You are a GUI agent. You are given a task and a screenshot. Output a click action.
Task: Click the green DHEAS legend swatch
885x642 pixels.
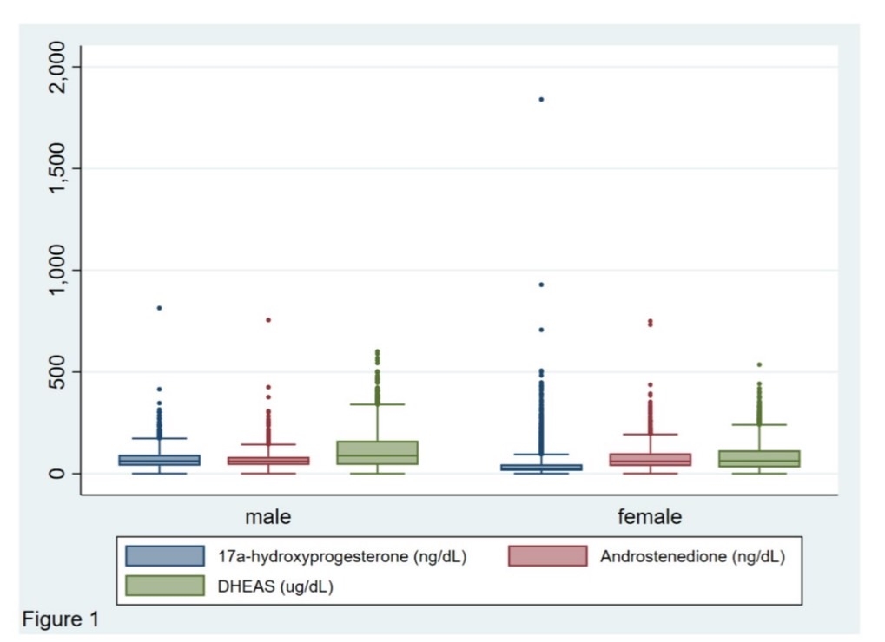tap(164, 586)
